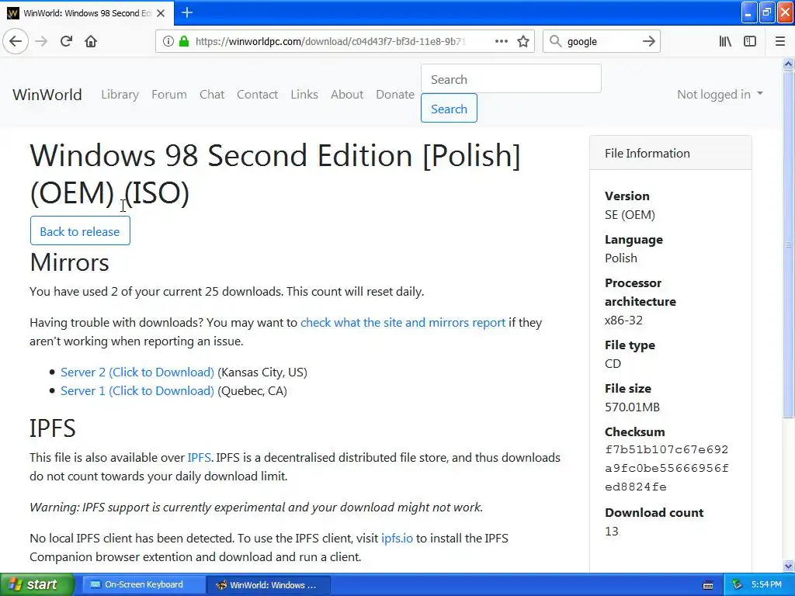
Task: Toggle the sidebar view icon
Action: [x=750, y=41]
